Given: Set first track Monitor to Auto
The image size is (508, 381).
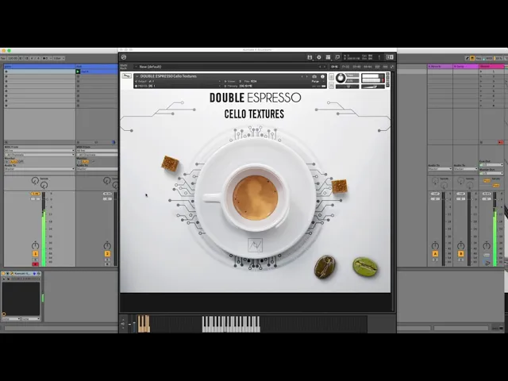Looking at the screenshot, I should coord(14,161).
